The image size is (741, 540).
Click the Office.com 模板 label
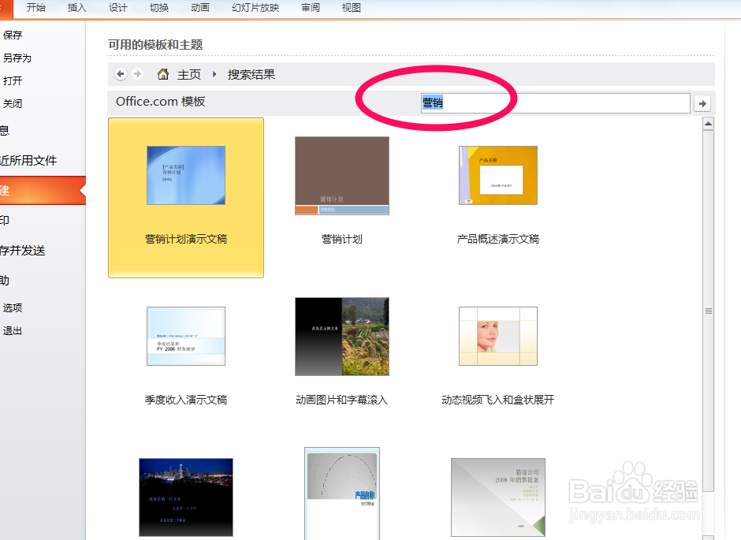pyautogui.click(x=160, y=102)
